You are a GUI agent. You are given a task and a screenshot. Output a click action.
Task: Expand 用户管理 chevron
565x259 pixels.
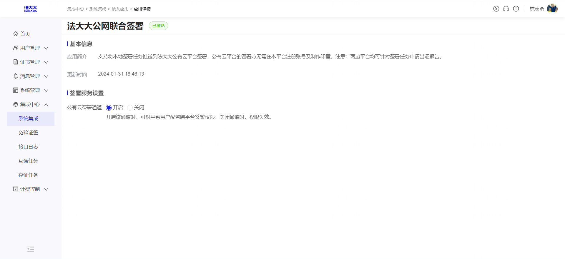pyautogui.click(x=46, y=48)
